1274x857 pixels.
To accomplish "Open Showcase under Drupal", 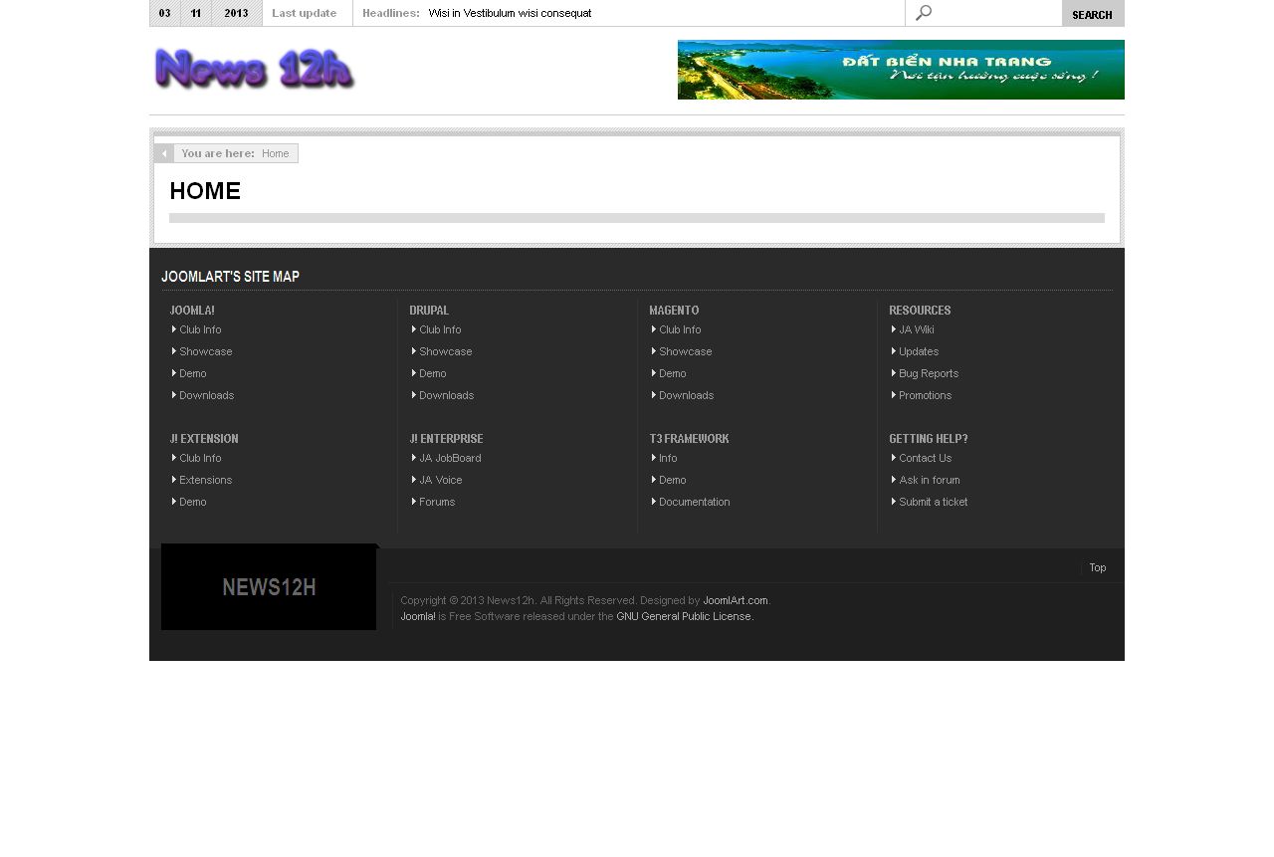I will (x=446, y=351).
